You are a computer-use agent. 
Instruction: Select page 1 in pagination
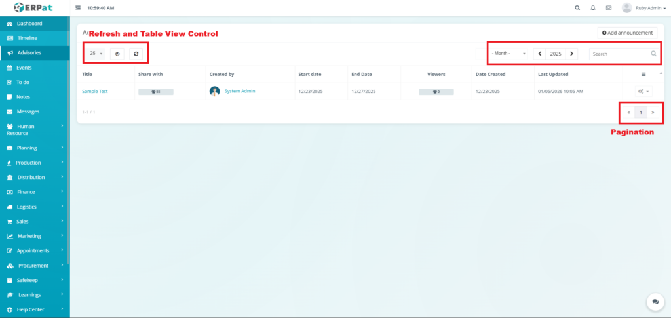(x=641, y=113)
